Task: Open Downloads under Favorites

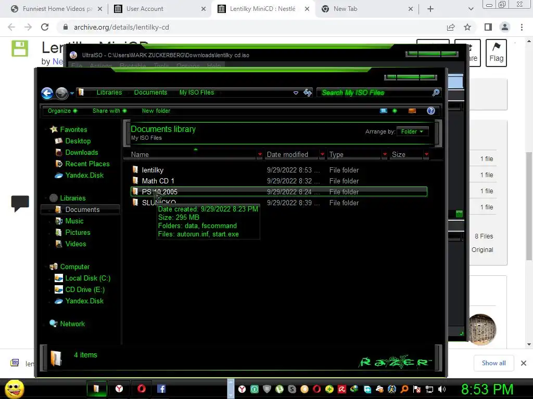Action: (82, 153)
